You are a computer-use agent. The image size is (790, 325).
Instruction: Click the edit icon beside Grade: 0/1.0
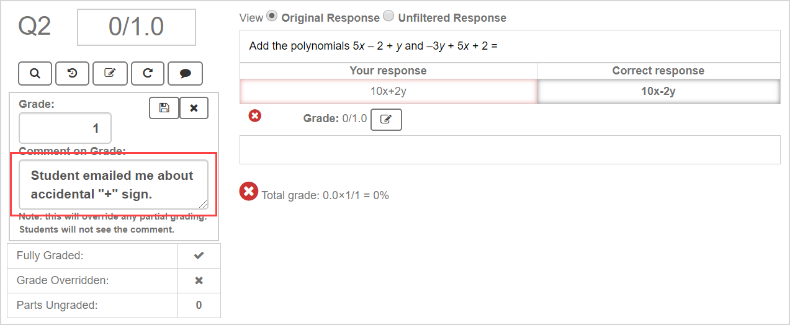(x=386, y=120)
